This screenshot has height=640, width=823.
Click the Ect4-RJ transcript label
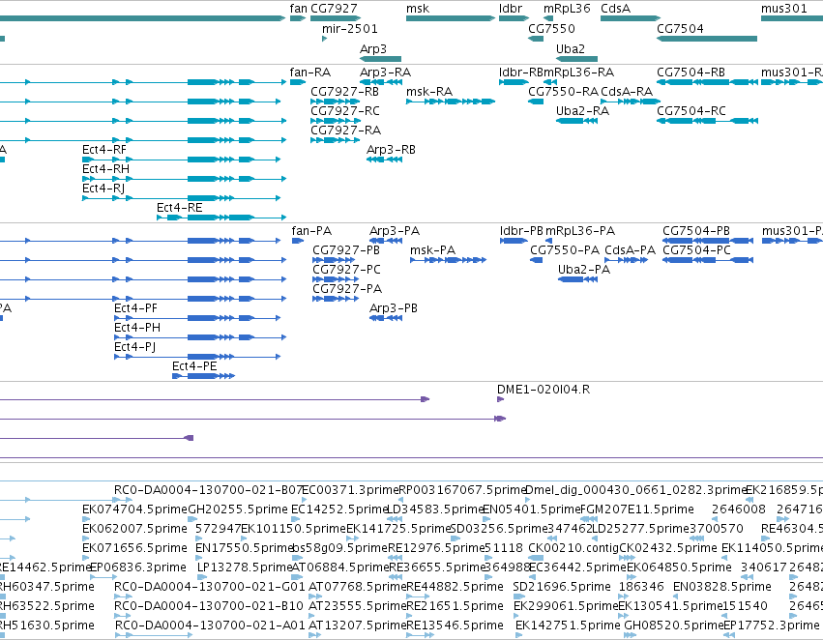103,189
